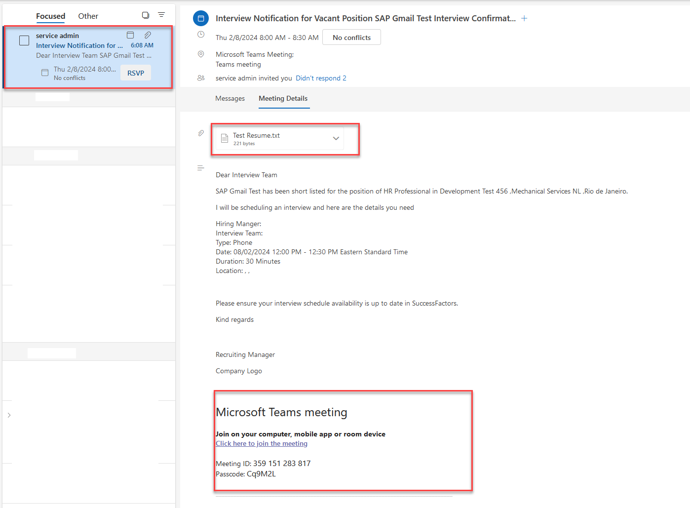Click the Passcode Cq9M2L text
This screenshot has height=508, width=690.
(246, 474)
